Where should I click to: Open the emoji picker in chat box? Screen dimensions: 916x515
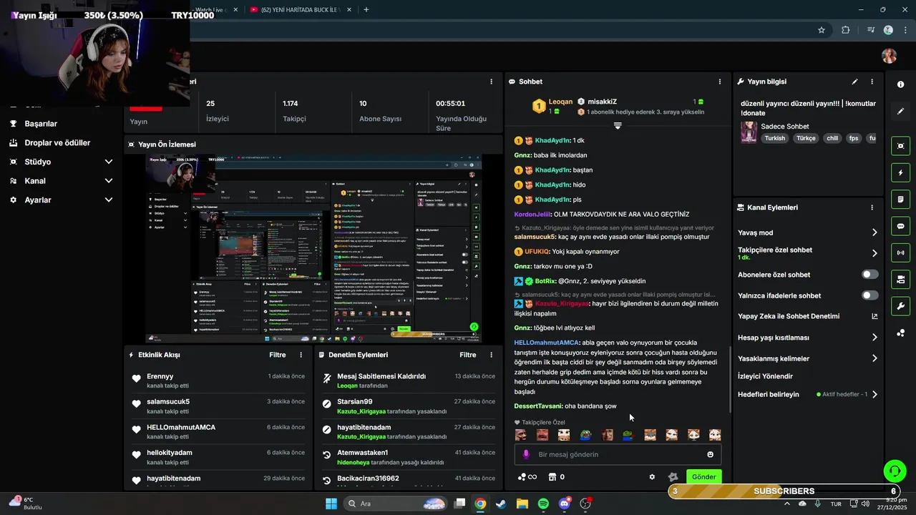(x=711, y=454)
